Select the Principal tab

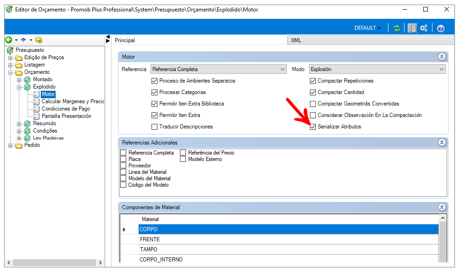coord(125,40)
